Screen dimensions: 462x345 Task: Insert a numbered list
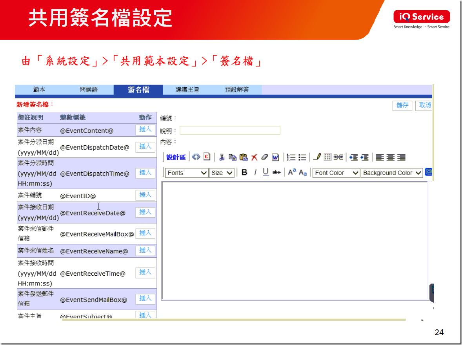click(291, 157)
